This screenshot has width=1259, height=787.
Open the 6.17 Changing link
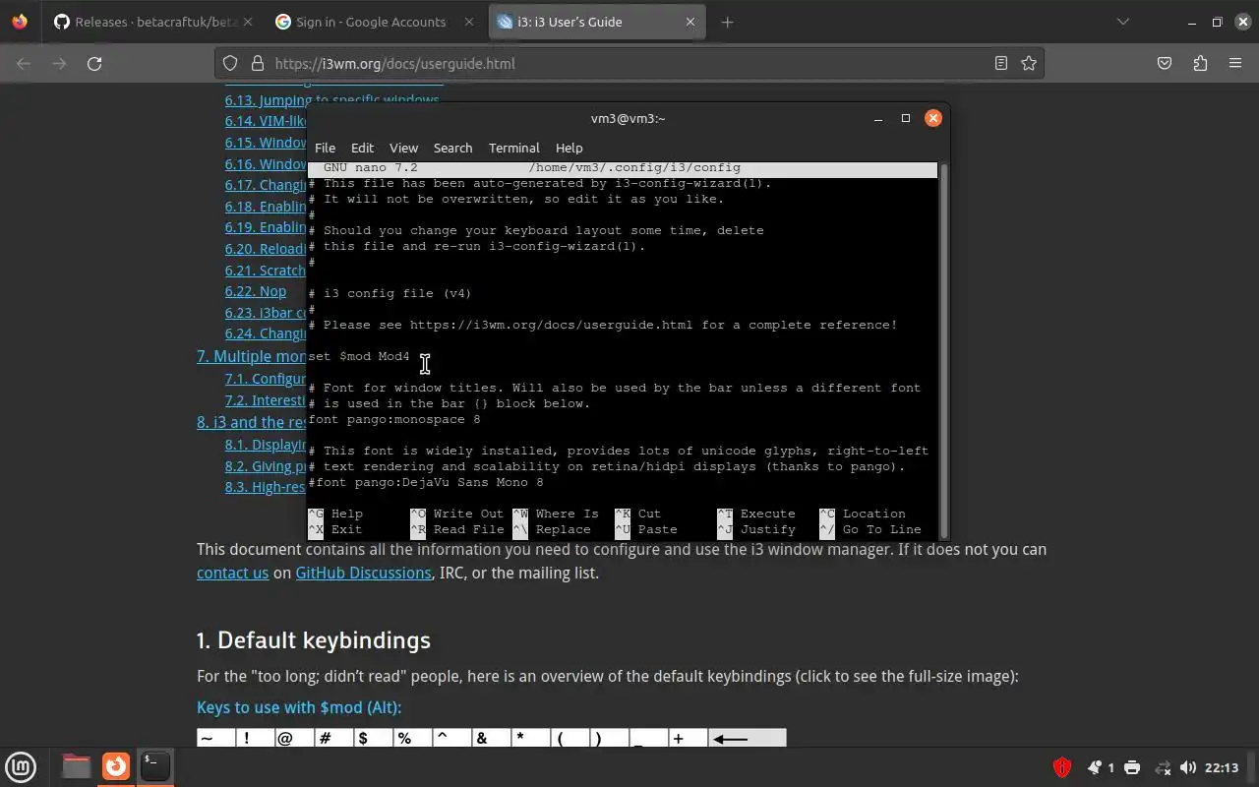266,185
